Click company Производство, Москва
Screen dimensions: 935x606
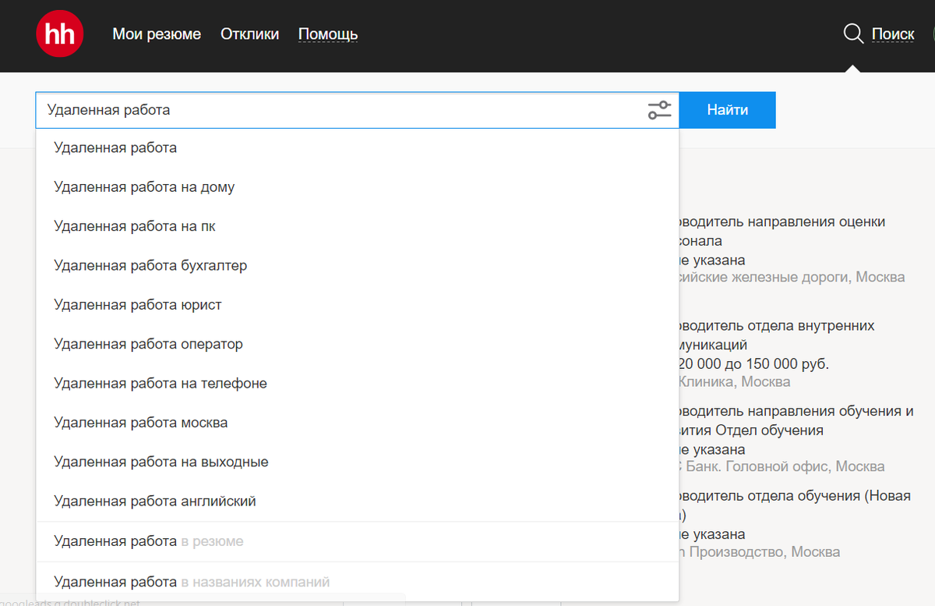pyautogui.click(x=760, y=551)
